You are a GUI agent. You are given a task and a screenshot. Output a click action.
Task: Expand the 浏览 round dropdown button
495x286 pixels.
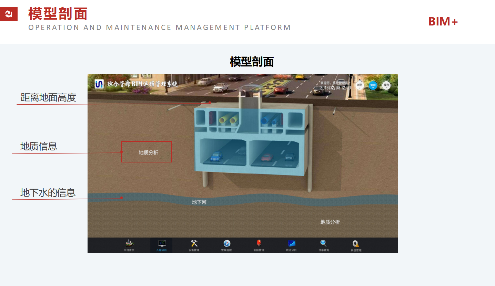(360, 85)
